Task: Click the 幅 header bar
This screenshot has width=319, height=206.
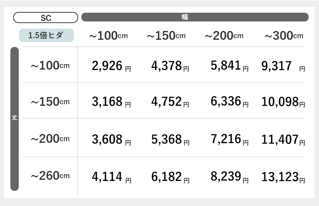Action: [x=195, y=17]
